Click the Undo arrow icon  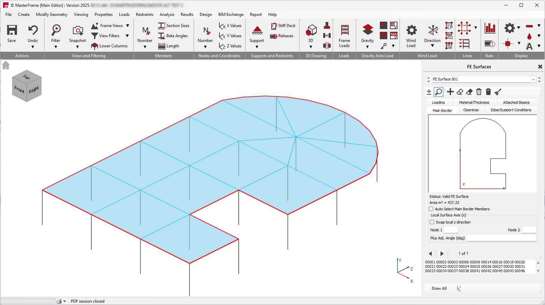33,30
